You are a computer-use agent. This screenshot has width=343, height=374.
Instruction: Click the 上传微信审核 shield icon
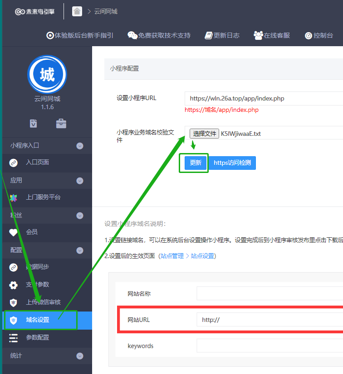[x=14, y=302]
